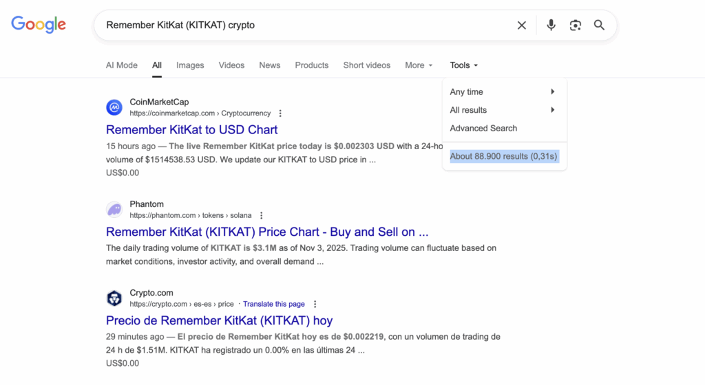Open Phantom result three-dot options
The height and width of the screenshot is (385, 705).
(261, 216)
